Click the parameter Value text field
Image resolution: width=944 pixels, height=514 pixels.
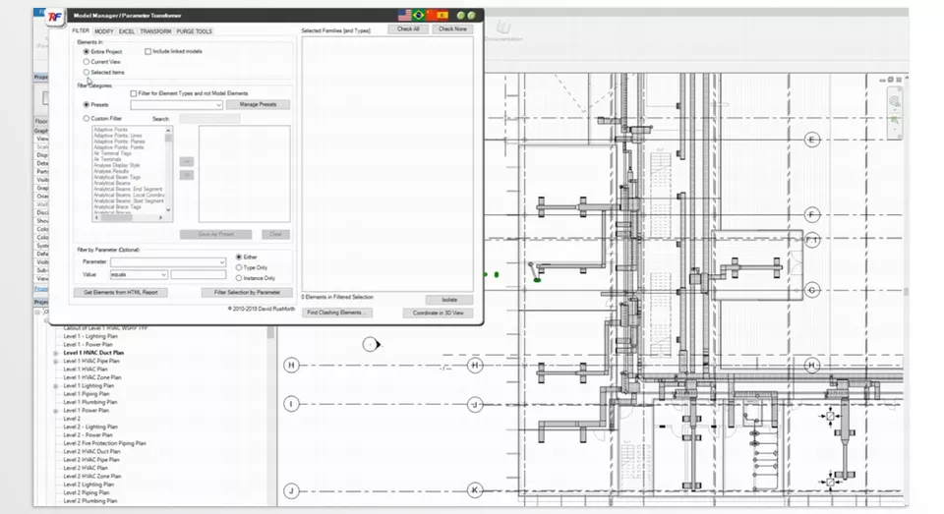(198, 274)
